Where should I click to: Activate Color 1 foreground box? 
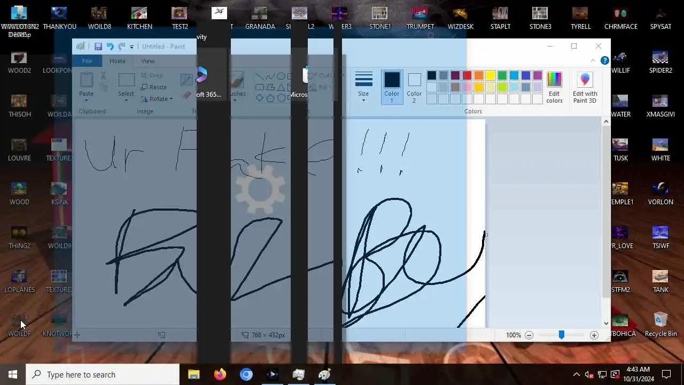coord(392,87)
